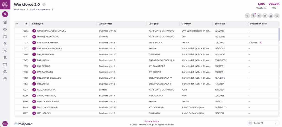Viewport: 282px width, 127px height.
Task: Select the CHAN, WEI YINGQ row
Action: (x=47, y=95)
